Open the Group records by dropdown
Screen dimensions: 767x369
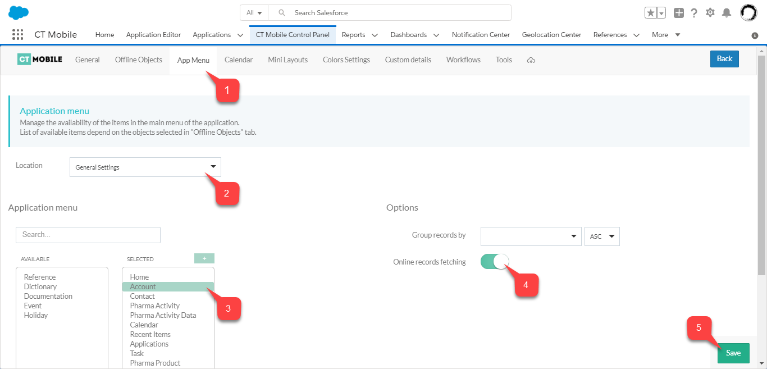tap(531, 236)
